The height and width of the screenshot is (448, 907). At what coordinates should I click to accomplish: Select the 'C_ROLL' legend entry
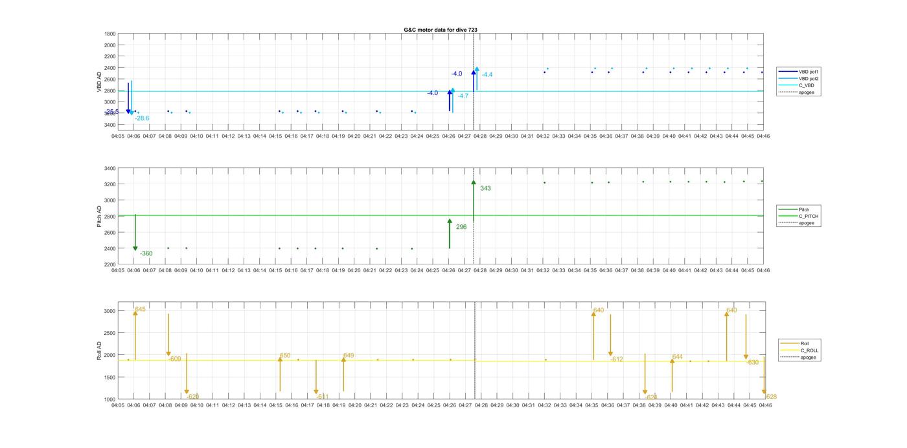(x=799, y=350)
